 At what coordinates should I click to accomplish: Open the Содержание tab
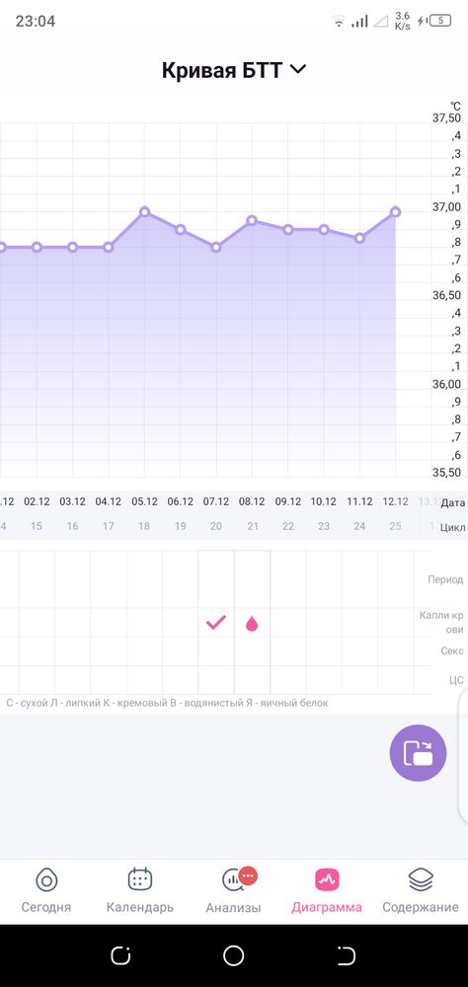coord(421,890)
